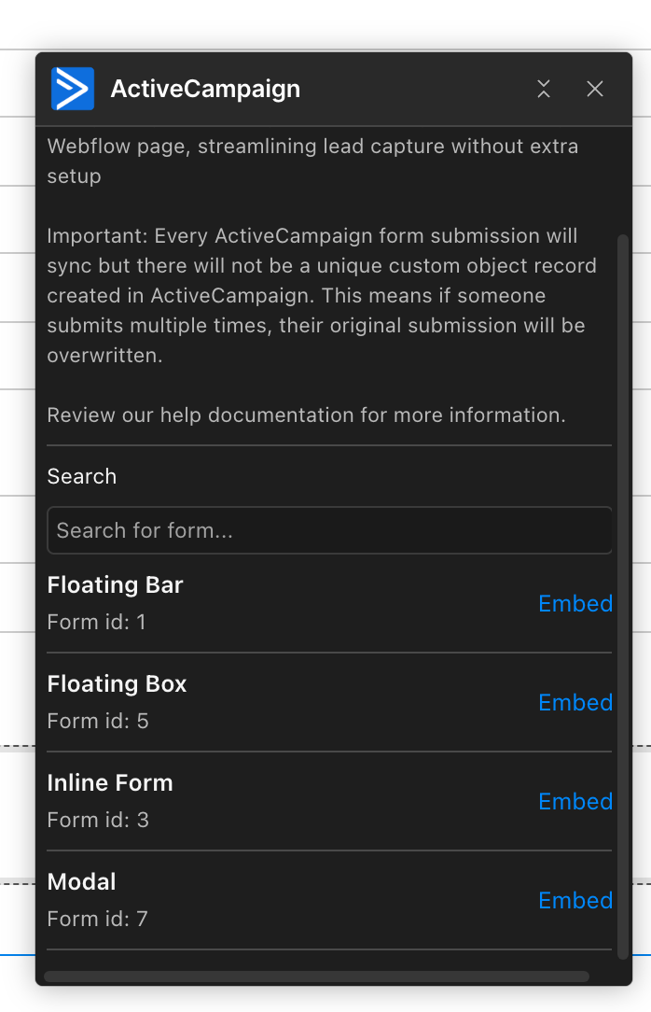
Task: Click the Search section label
Action: point(81,476)
